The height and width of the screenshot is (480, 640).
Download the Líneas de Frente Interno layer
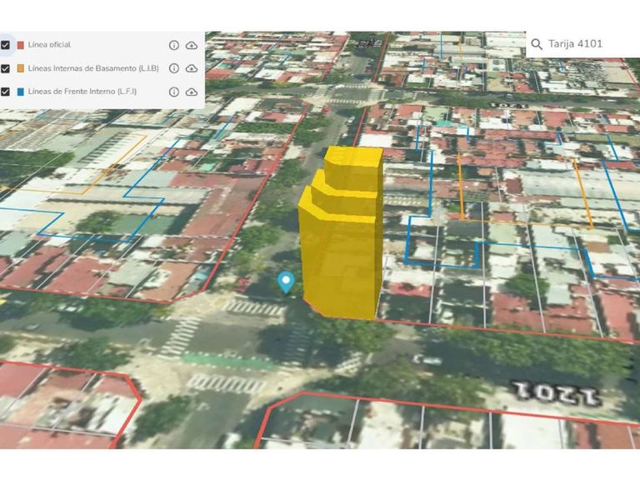point(192,92)
